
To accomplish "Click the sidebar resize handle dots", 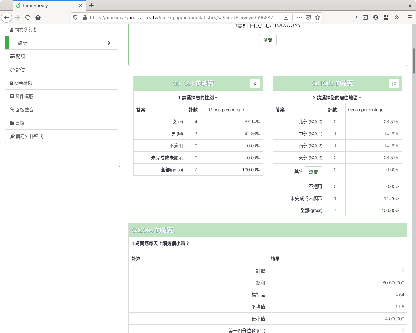I will click(120, 165).
